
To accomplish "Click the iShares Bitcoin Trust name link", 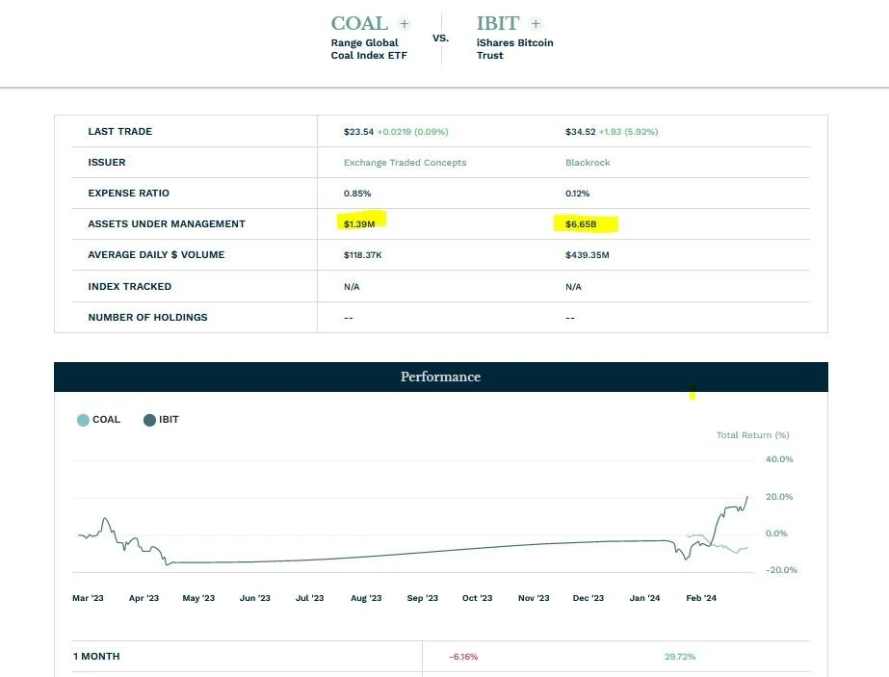I will pos(514,48).
